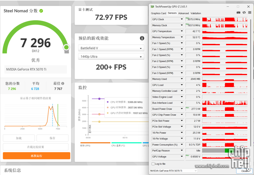Open the 16-Pin Voltage dropdown arrow
254x175 pixels.
click(x=182, y=139)
